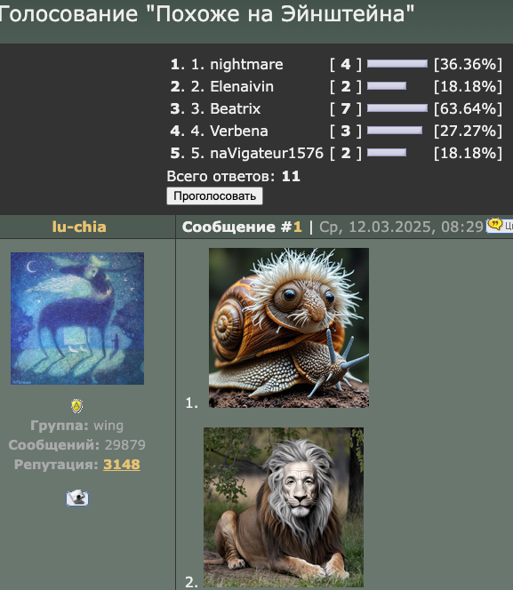Open reputation value 3148 link
The image size is (513, 590).
point(122,465)
